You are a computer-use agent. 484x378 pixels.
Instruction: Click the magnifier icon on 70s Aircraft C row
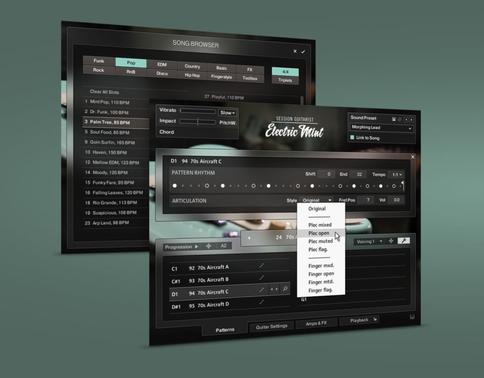(x=285, y=289)
